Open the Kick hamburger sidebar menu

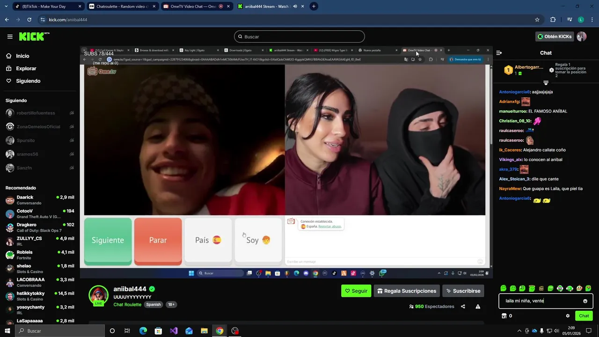(x=10, y=37)
